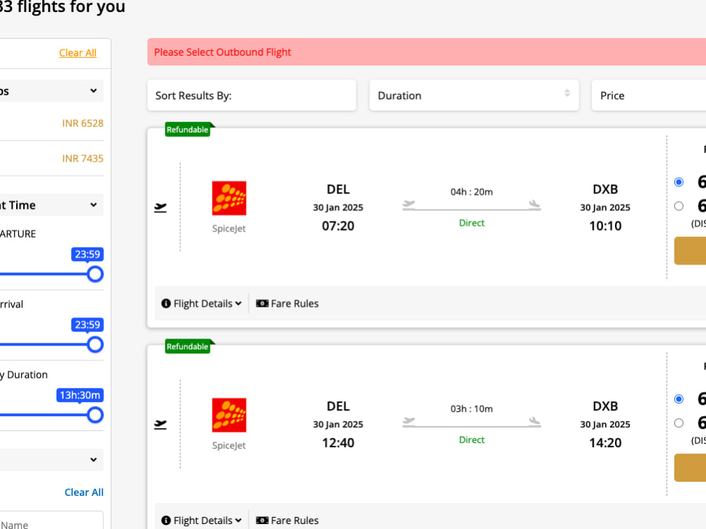
Task: Click the info icon of first Flight Details
Action: [166, 303]
